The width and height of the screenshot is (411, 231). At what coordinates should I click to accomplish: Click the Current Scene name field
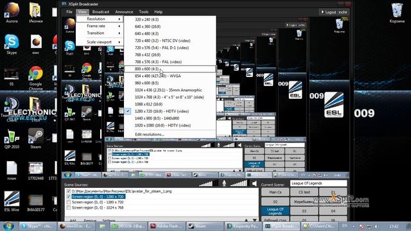pos(319,184)
